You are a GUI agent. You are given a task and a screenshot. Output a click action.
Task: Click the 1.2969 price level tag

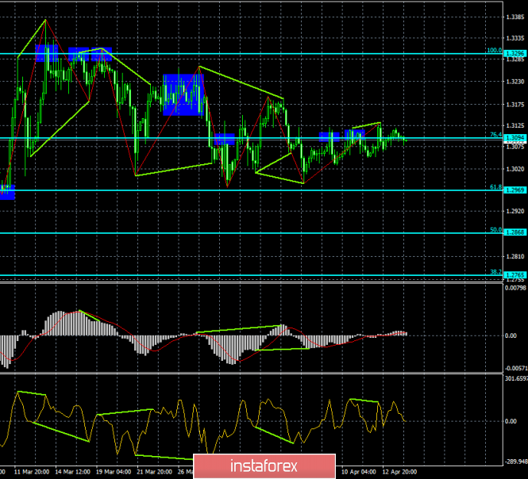tap(515, 190)
